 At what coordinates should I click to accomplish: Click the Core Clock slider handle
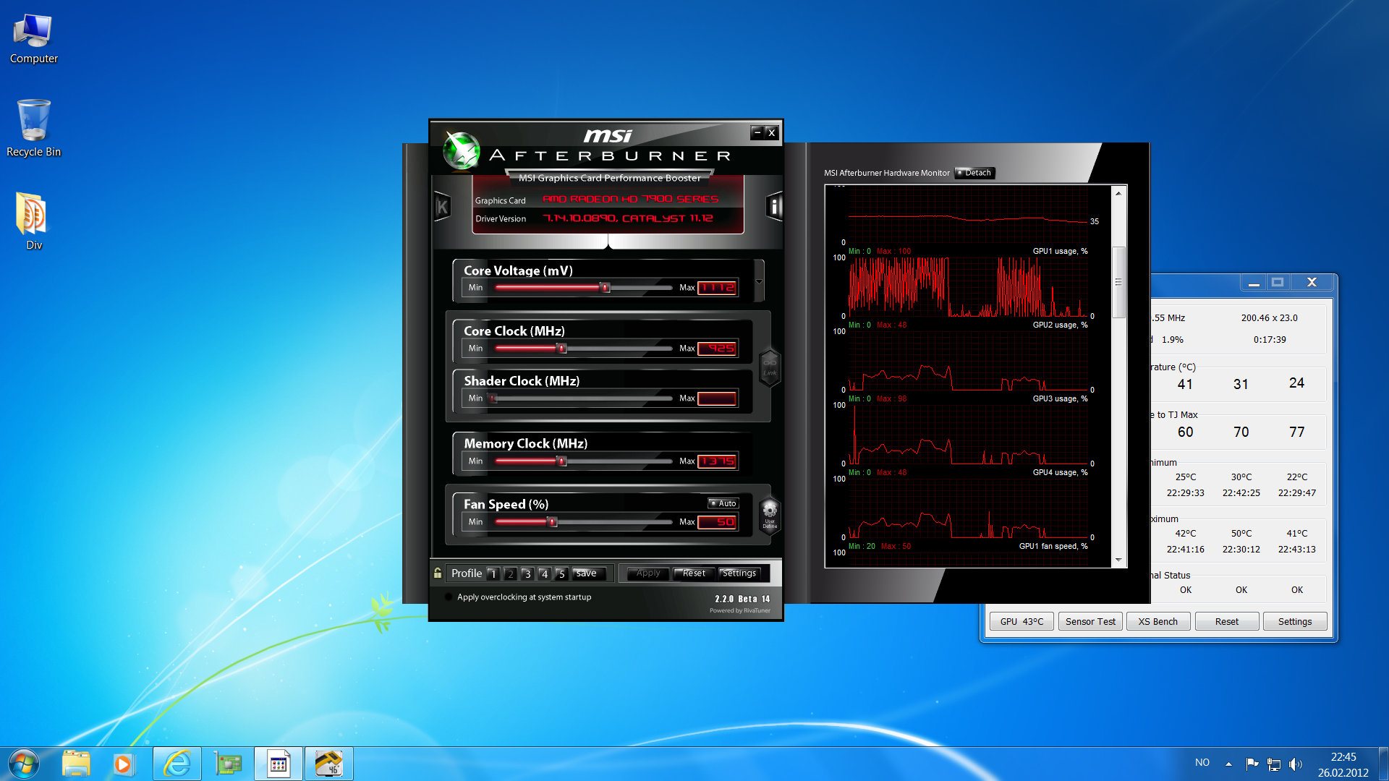[x=561, y=349]
